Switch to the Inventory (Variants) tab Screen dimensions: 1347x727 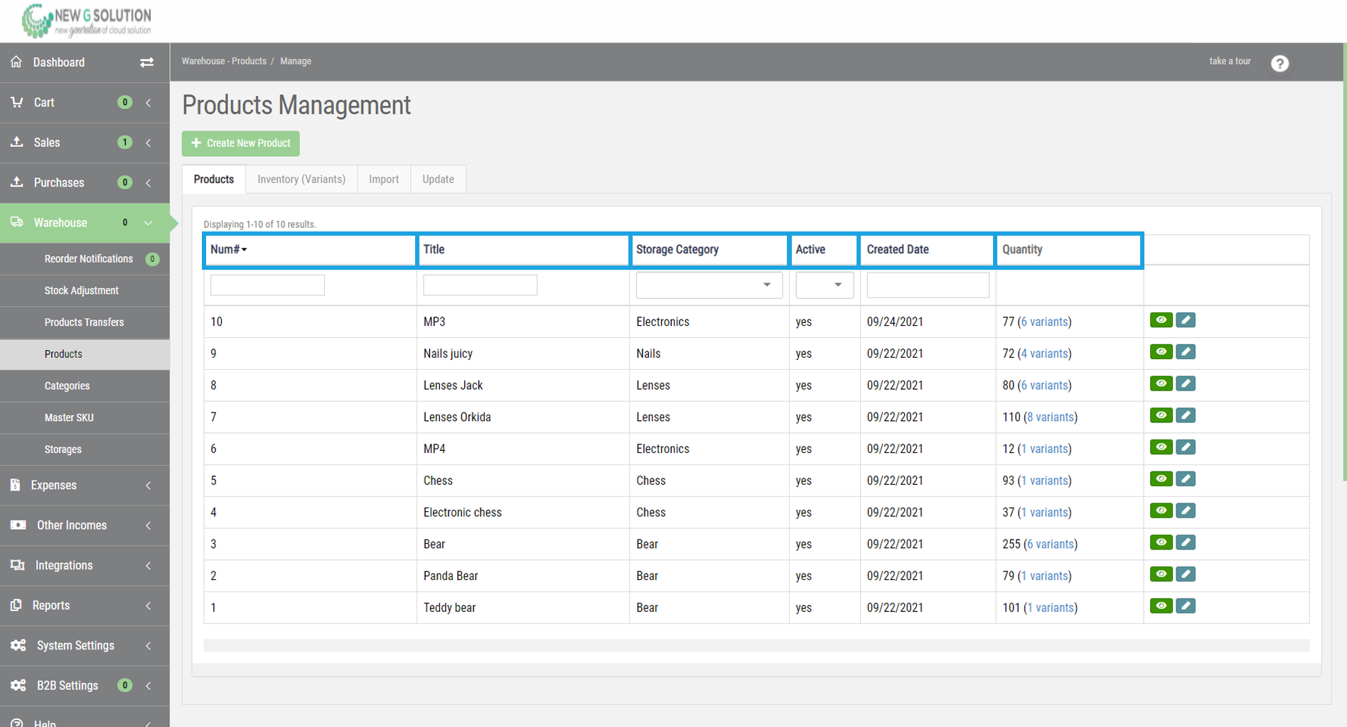[x=301, y=180]
